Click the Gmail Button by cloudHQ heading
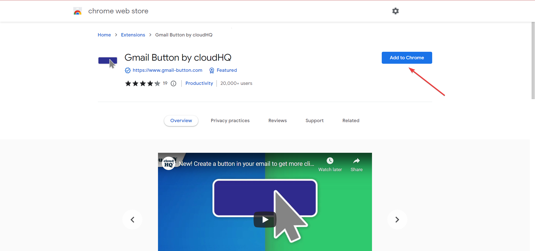The width and height of the screenshot is (535, 251). pos(178,58)
